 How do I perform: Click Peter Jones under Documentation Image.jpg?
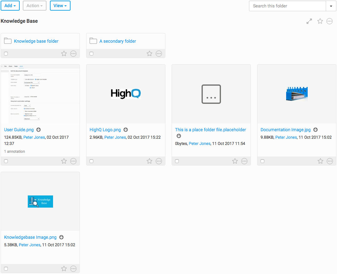286,137
